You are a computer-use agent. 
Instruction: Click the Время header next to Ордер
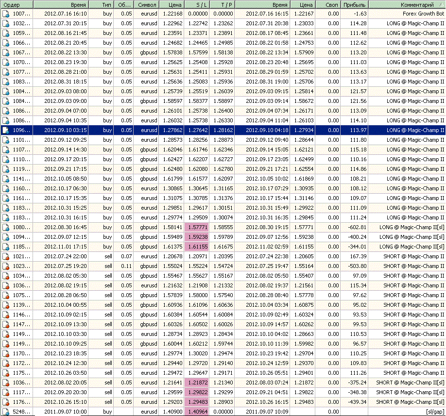tap(61, 4)
